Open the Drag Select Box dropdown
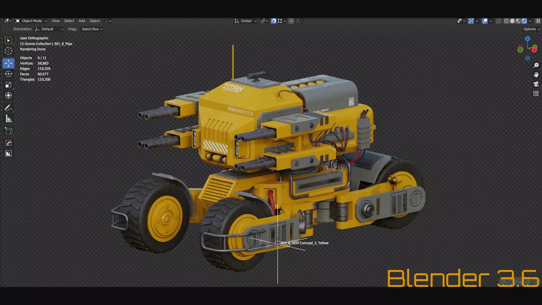Screen dimensions: 542x305 (92, 29)
